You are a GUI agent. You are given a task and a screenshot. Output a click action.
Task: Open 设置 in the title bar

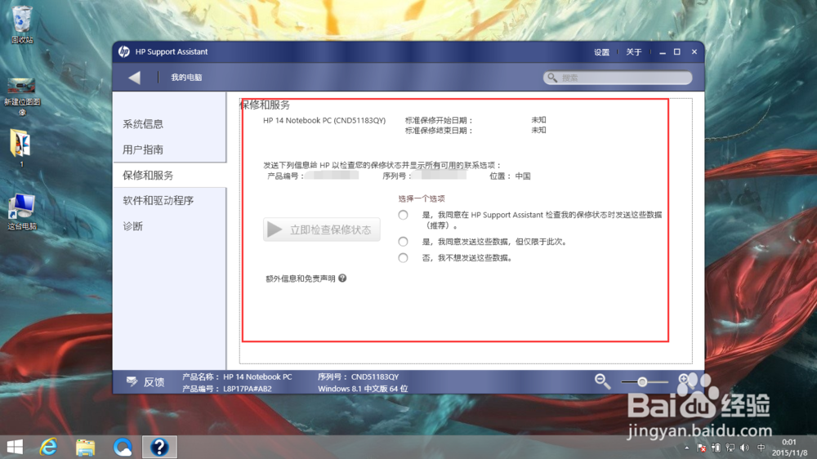tap(601, 52)
